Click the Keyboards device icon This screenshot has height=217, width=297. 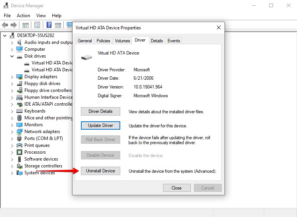pos(19,111)
